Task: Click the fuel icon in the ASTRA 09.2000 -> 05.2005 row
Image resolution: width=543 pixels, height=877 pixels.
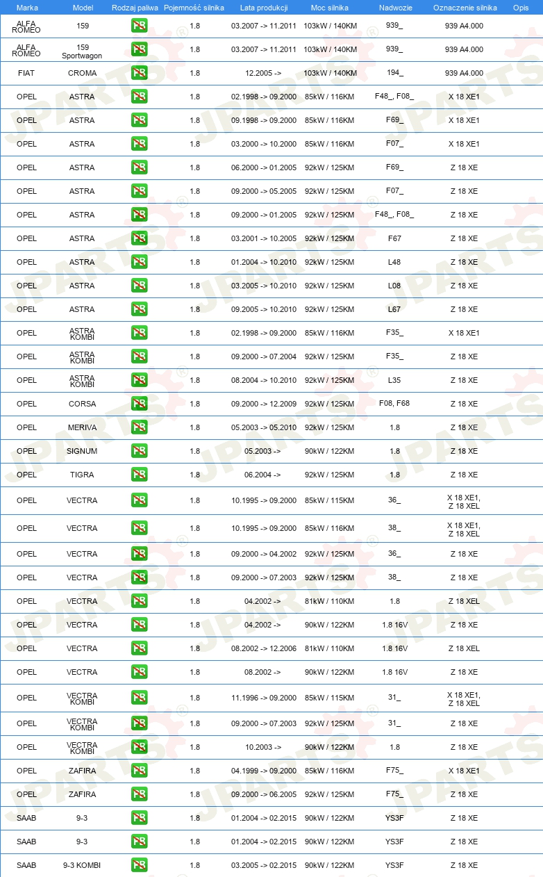Action: point(139,191)
